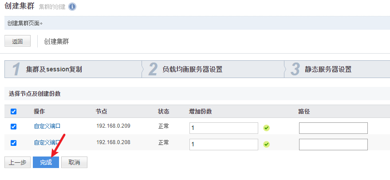390x180 pixels.
Task: Click the 路径 input for 192.168.0.209
Action: [x=333, y=128]
